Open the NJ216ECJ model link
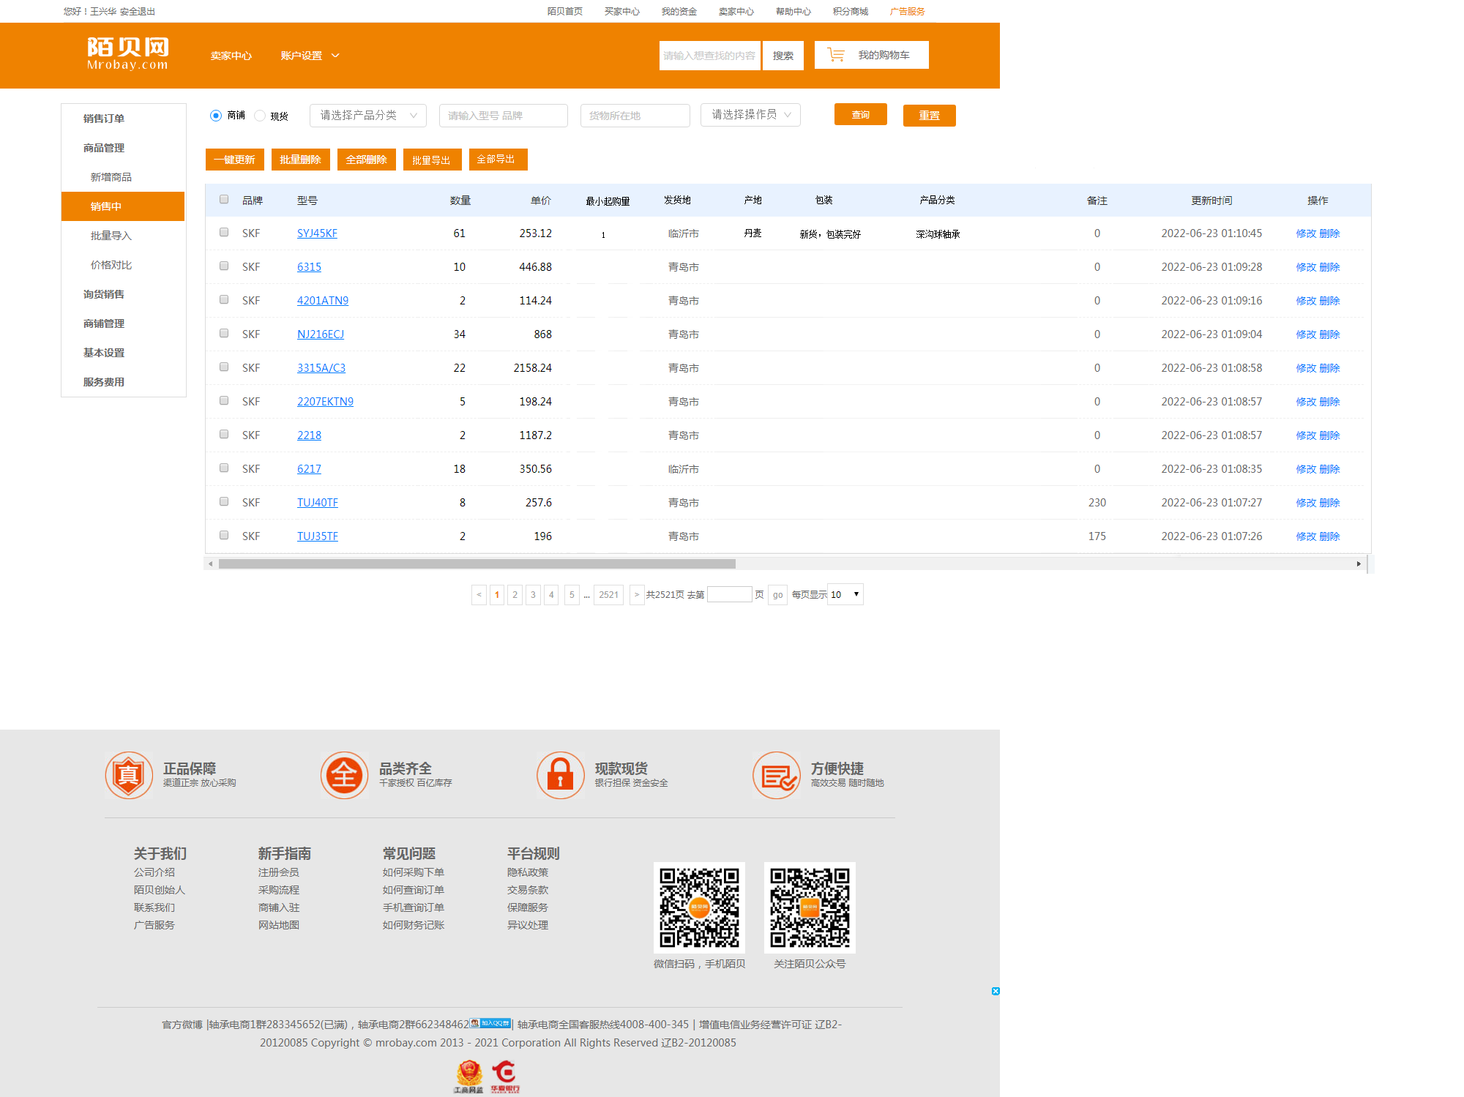1464x1097 pixels. coord(320,334)
